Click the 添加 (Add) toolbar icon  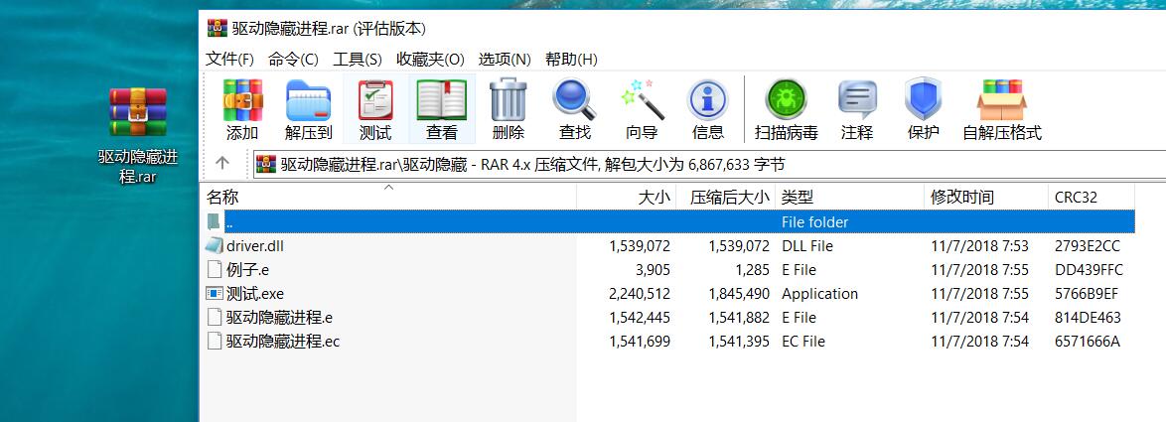(242, 100)
